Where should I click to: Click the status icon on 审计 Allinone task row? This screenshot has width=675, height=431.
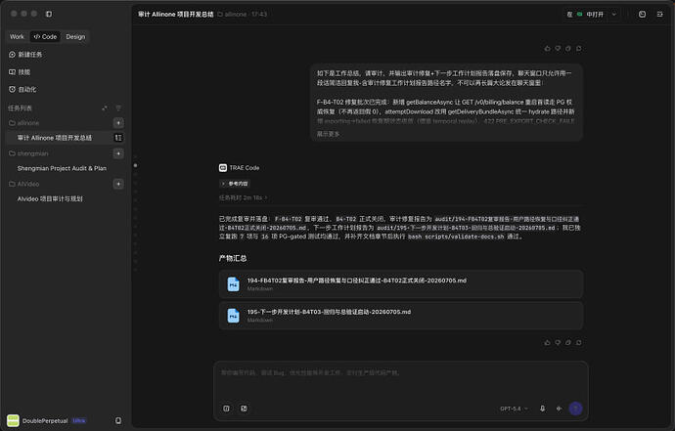pyautogui.click(x=118, y=138)
